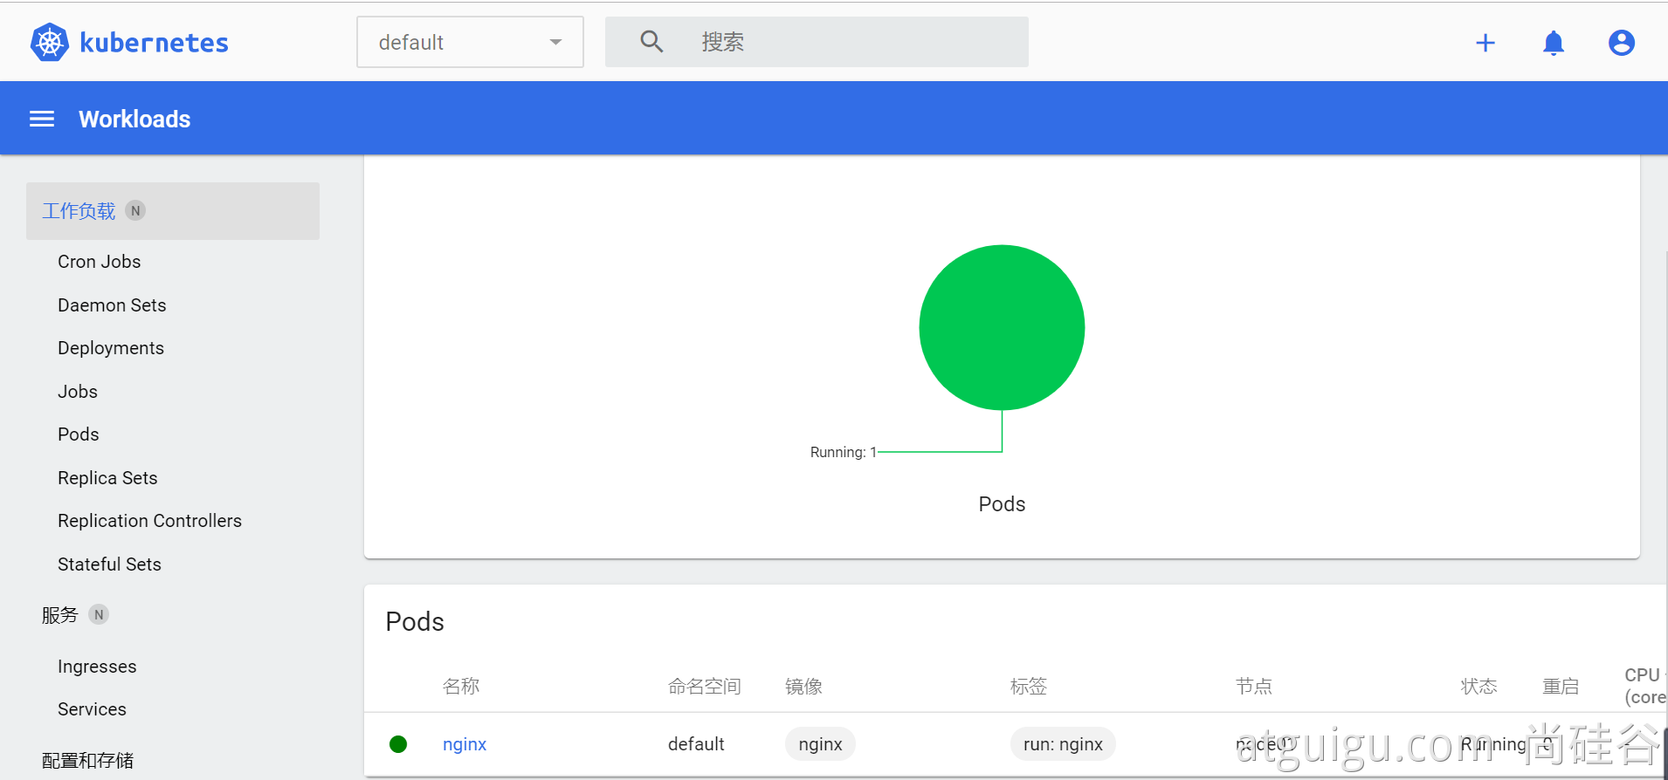Open the nginx pod link
Viewport: 1668px width, 780px height.
pos(465,744)
